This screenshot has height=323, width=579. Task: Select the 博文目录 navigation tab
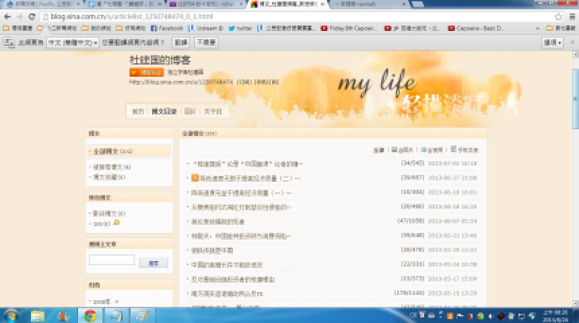tap(164, 111)
